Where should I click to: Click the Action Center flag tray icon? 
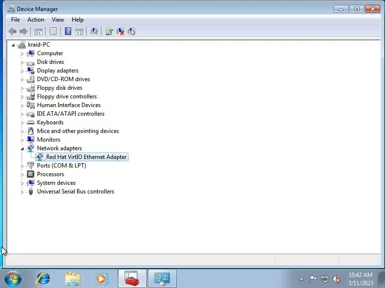point(313,279)
